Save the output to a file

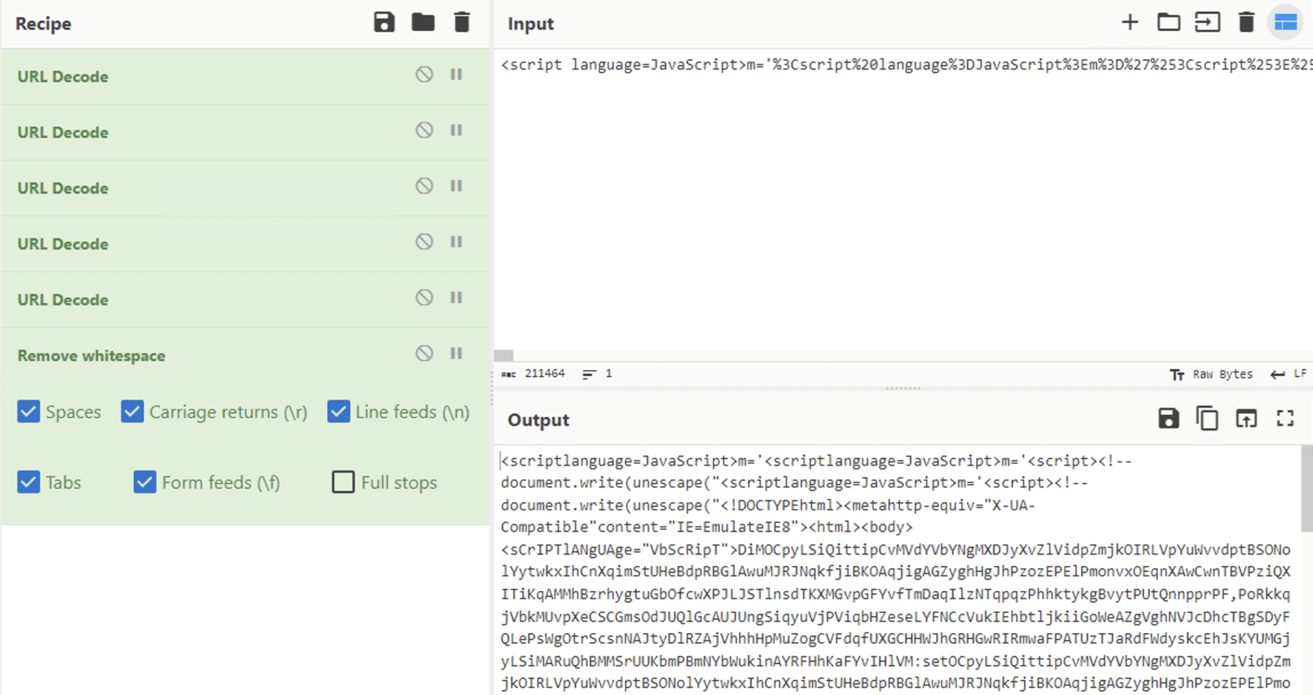click(1168, 418)
